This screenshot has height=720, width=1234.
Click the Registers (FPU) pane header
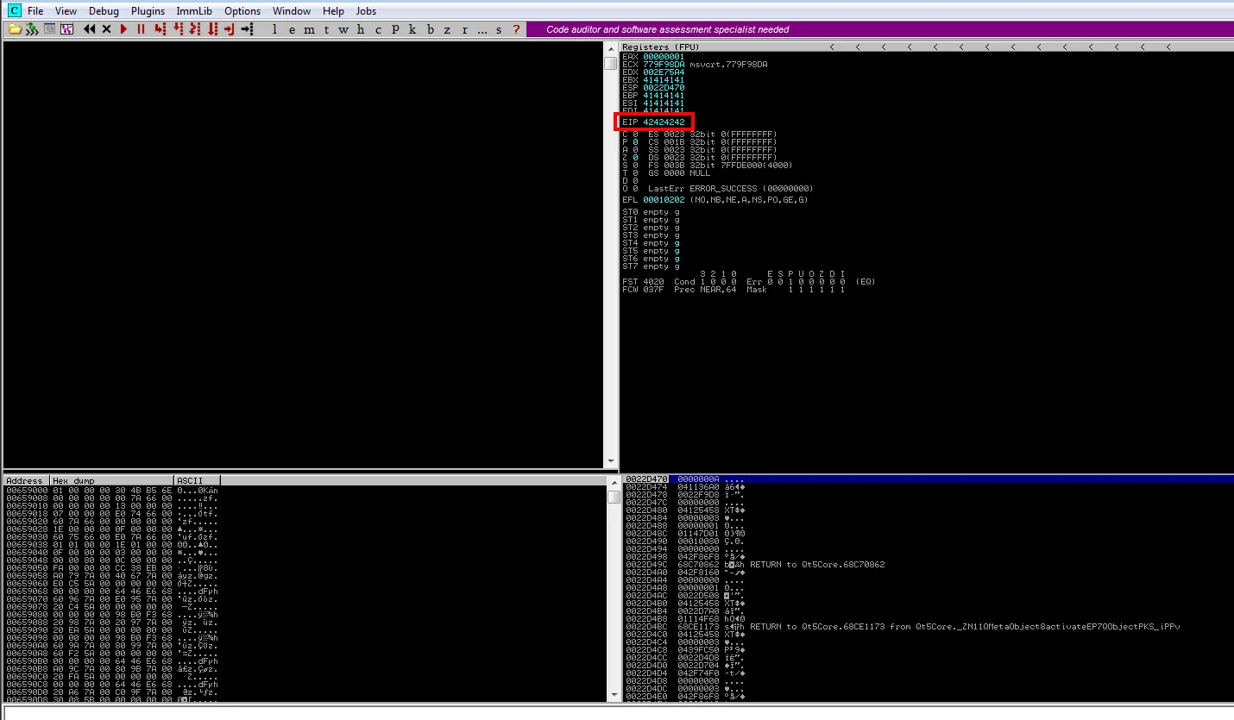coord(926,47)
